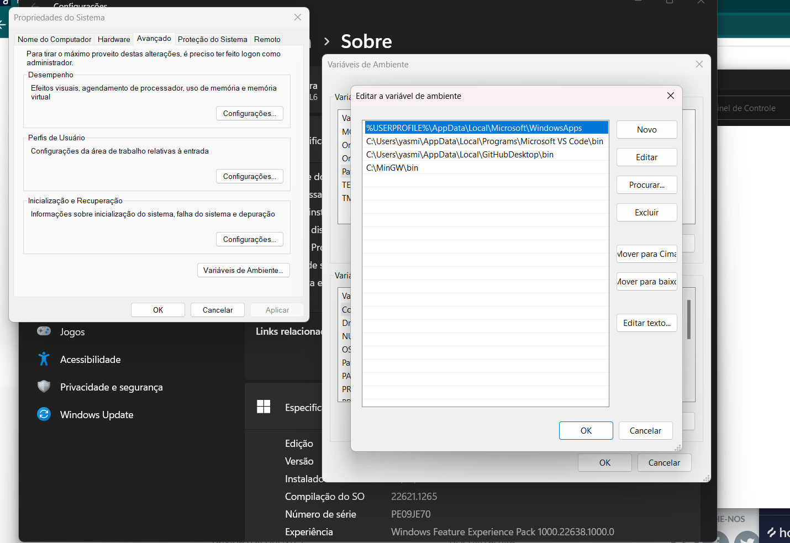The height and width of the screenshot is (543, 790).
Task: Click the Variáveis de Ambiente button
Action: pos(244,270)
